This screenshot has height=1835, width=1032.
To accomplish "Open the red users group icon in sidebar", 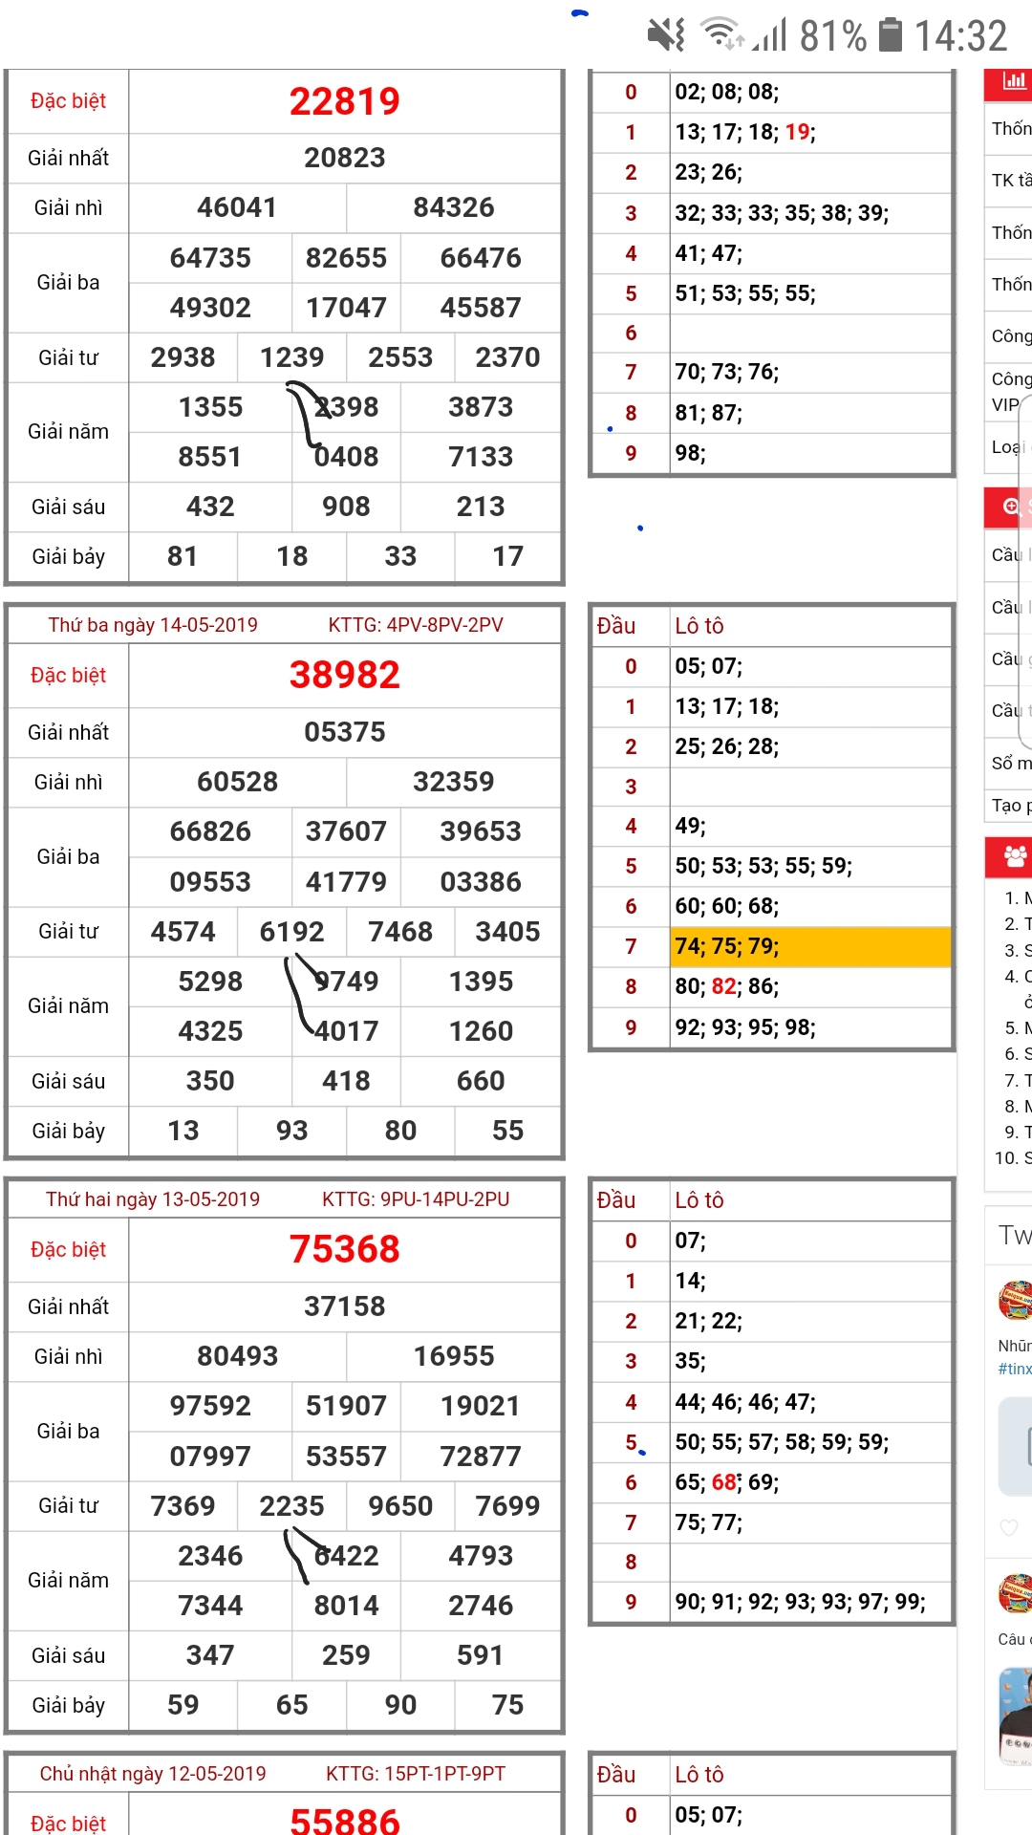I will 1015,855.
